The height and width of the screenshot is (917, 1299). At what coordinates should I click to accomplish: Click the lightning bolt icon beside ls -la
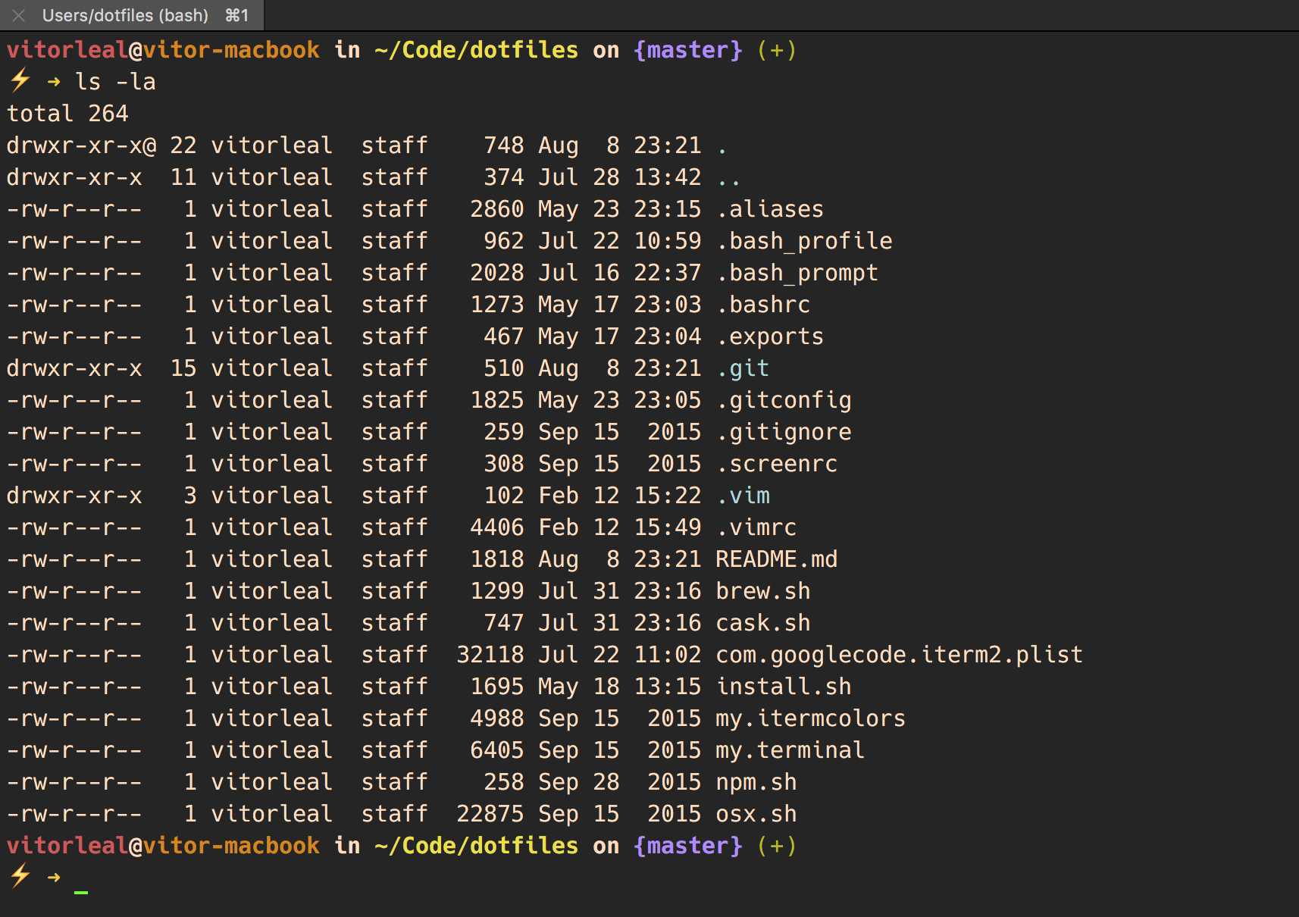pyautogui.click(x=20, y=80)
